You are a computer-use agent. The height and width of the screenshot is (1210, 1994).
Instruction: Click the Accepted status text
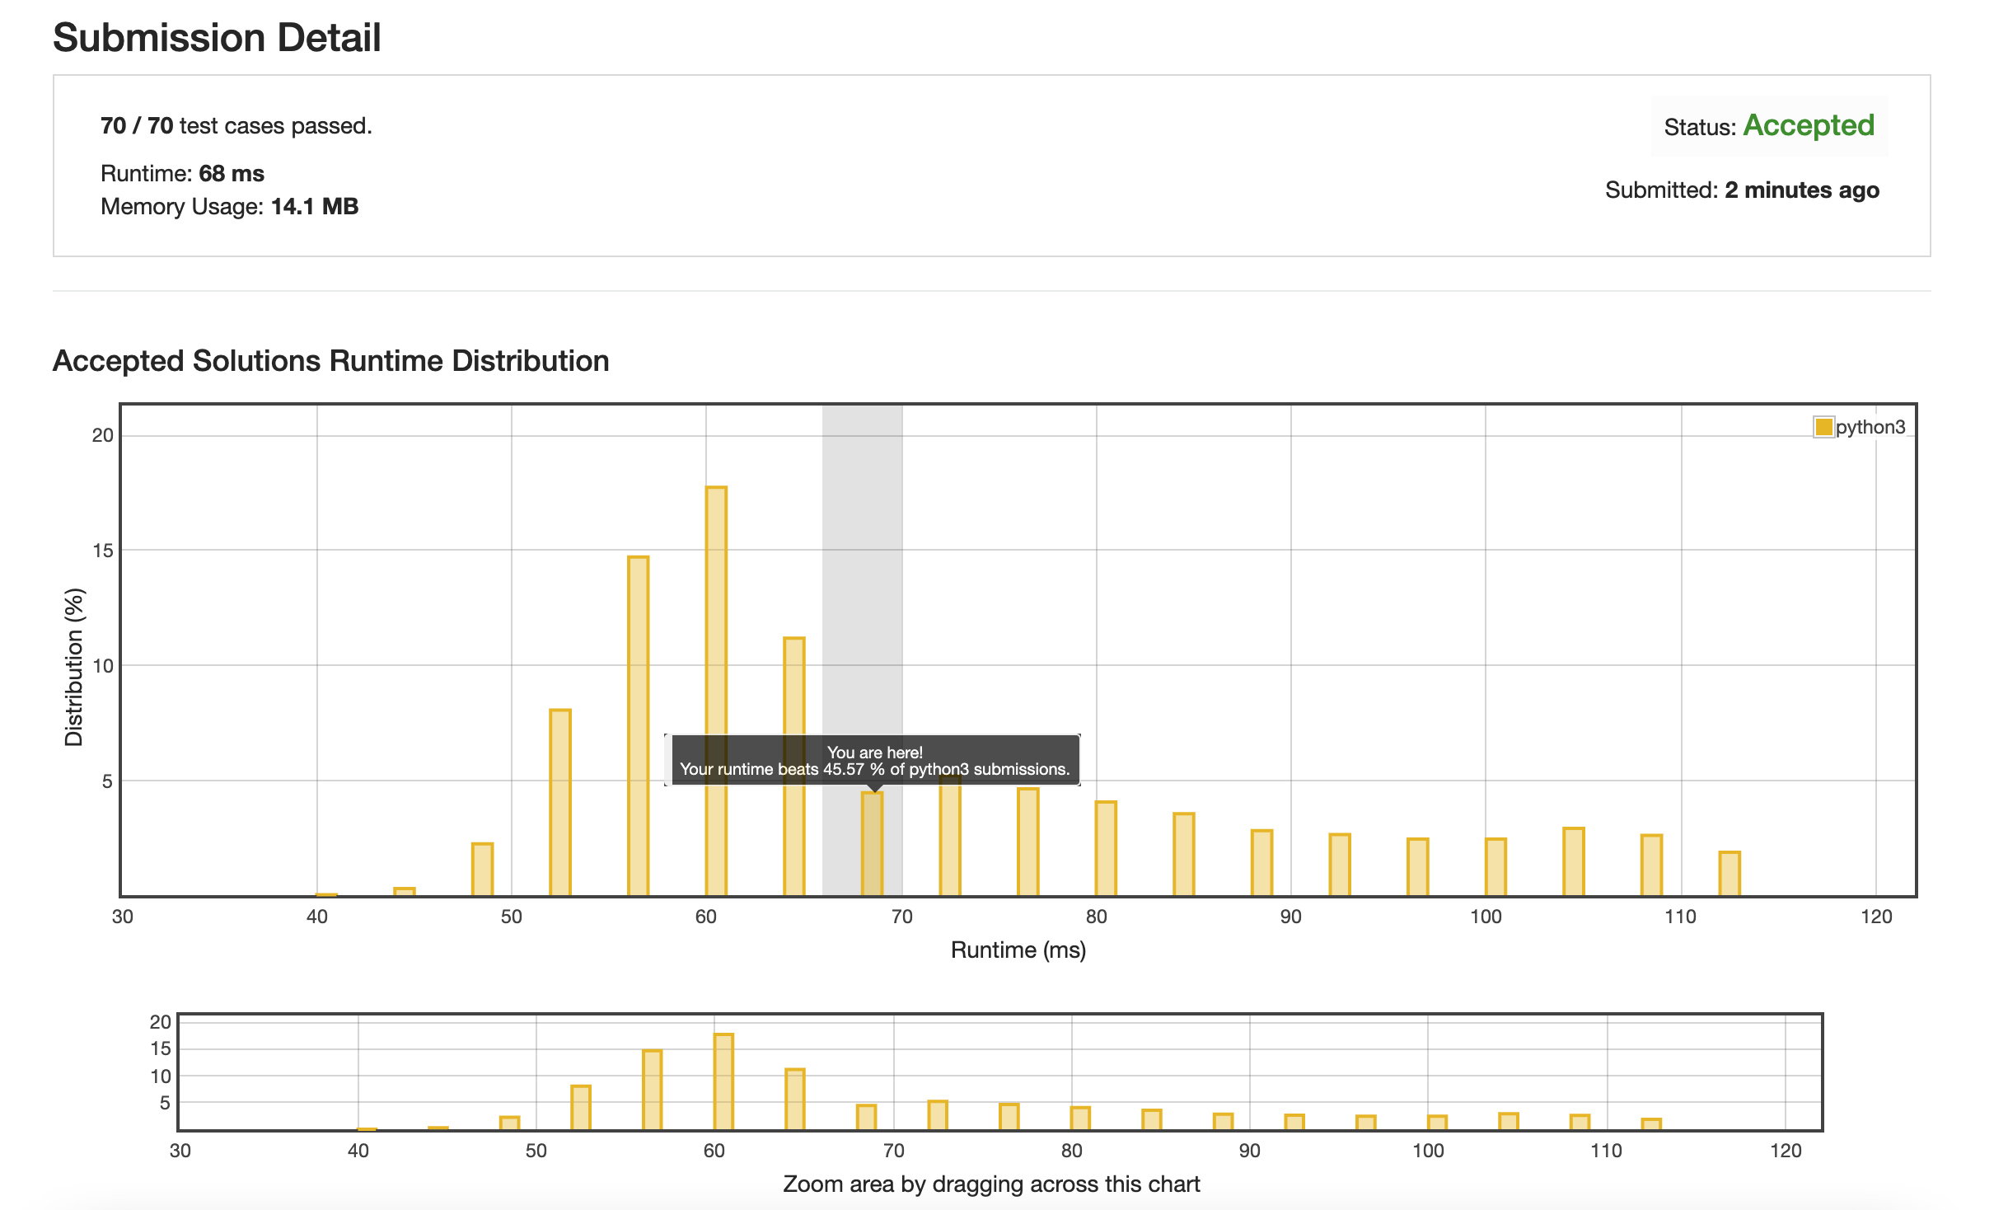1809,125
